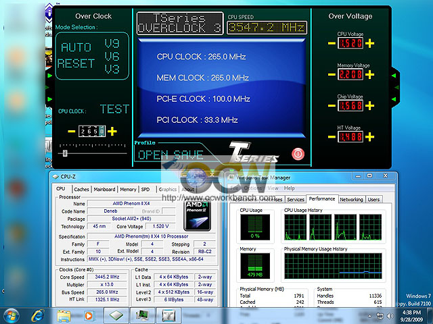Raise CPU clock with the plus icon
The height and width of the screenshot is (324, 433).
(x=112, y=132)
